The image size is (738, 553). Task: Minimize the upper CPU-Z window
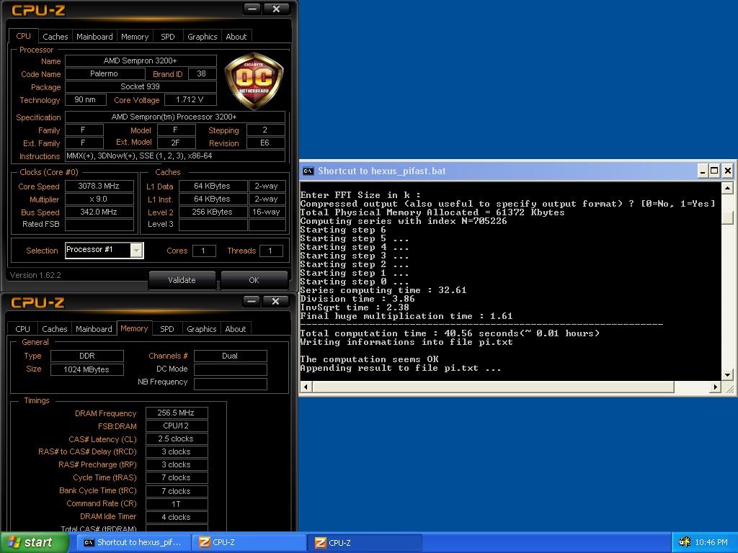point(252,9)
